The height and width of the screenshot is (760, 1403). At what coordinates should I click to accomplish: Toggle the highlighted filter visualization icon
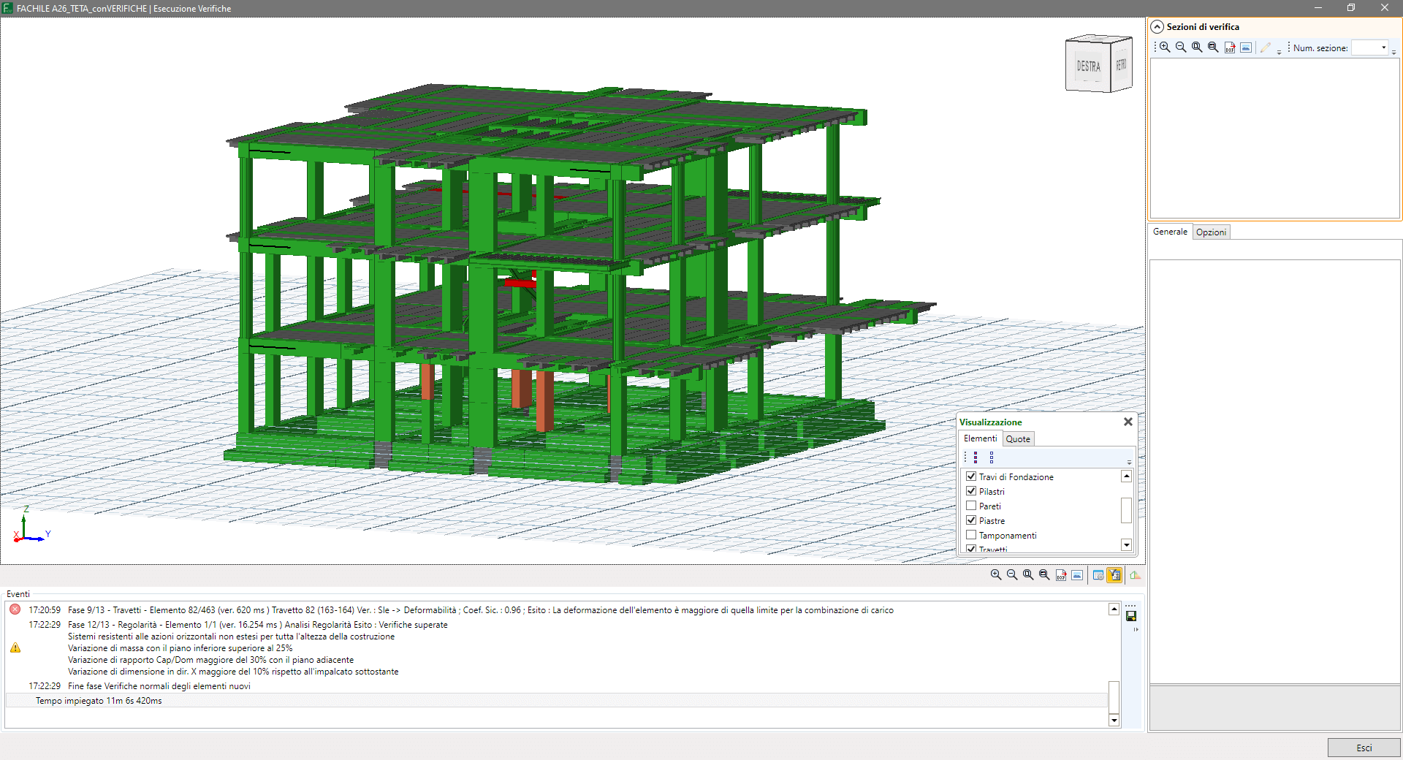tap(1114, 575)
